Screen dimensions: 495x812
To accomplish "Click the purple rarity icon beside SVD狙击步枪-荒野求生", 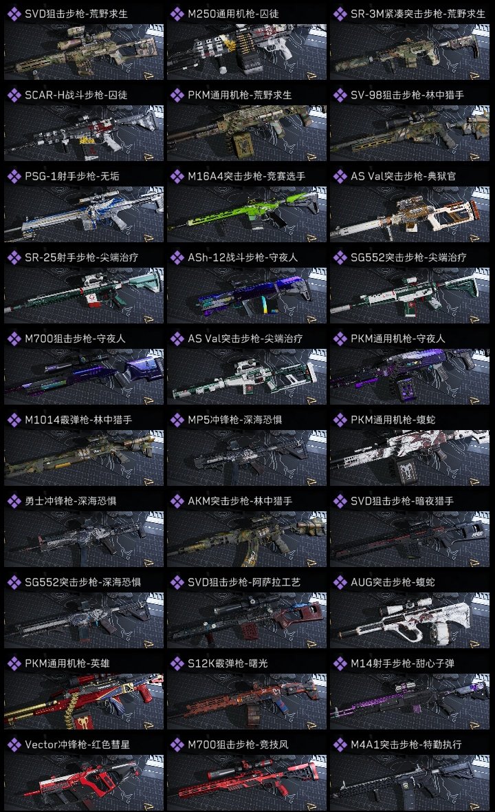I will pos(14,14).
